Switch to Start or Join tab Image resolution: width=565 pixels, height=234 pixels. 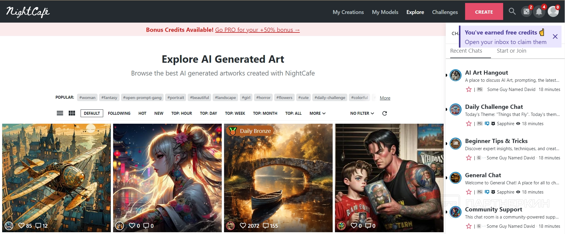[x=511, y=51]
